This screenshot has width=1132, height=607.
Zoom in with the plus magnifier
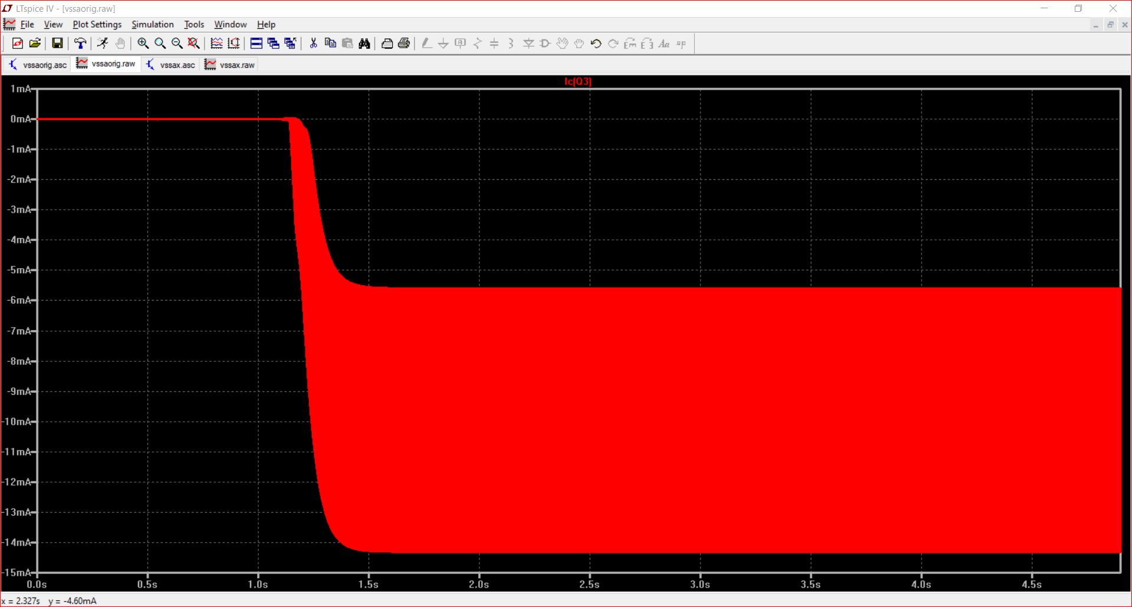coord(143,43)
